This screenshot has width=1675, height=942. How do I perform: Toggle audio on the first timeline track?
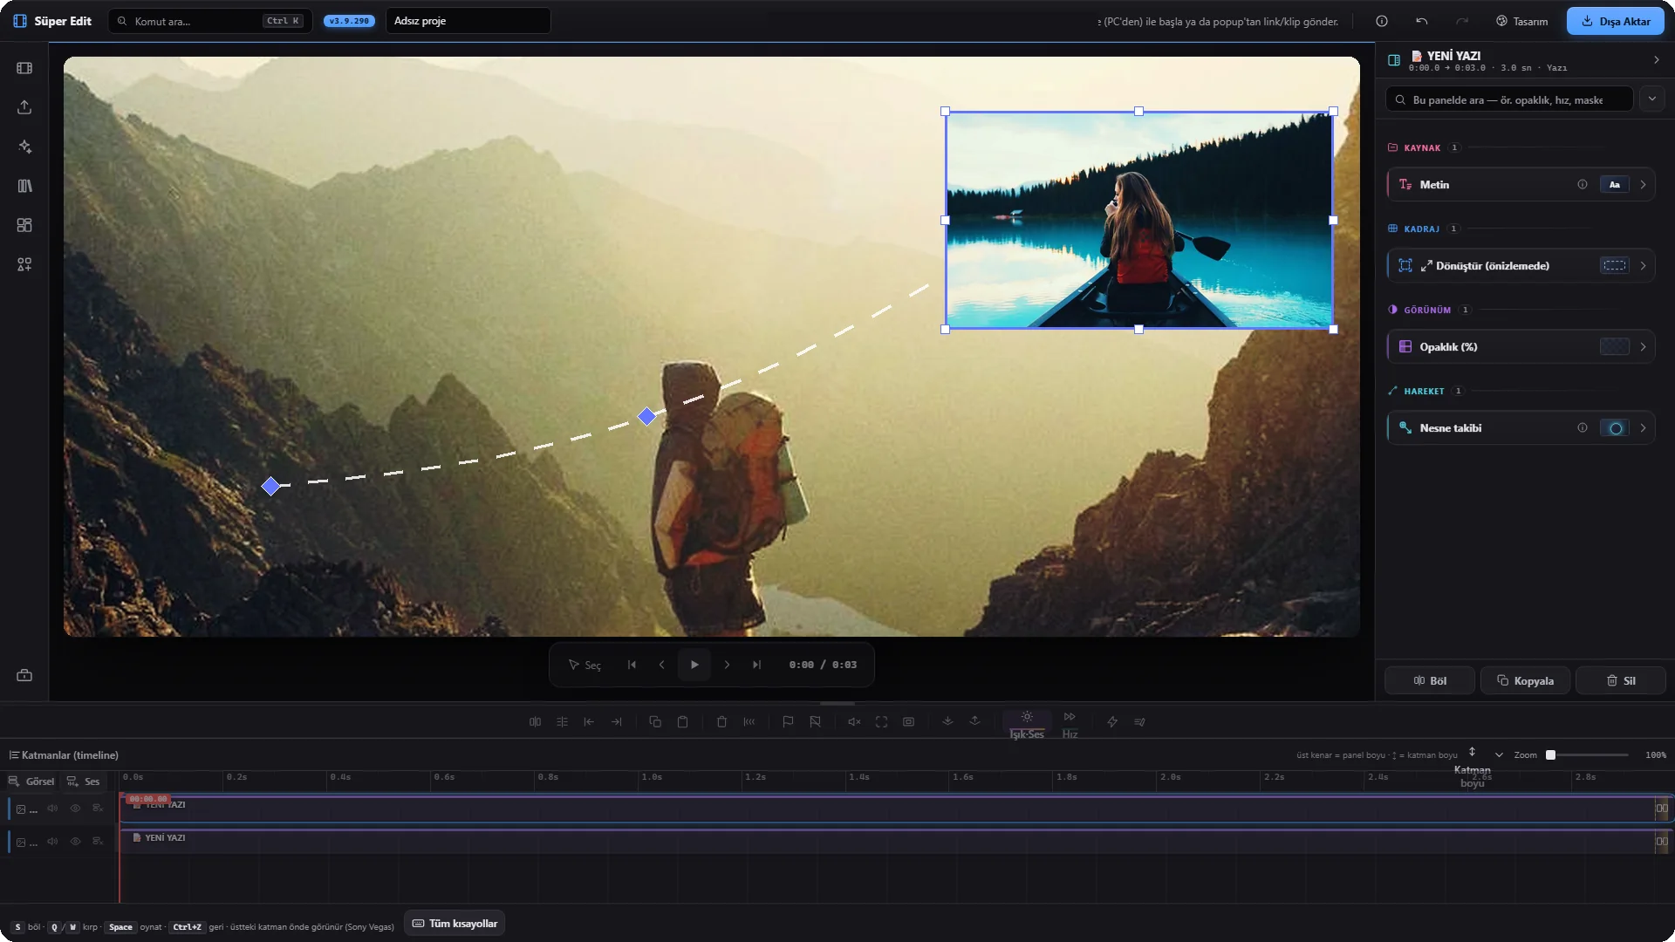point(52,809)
